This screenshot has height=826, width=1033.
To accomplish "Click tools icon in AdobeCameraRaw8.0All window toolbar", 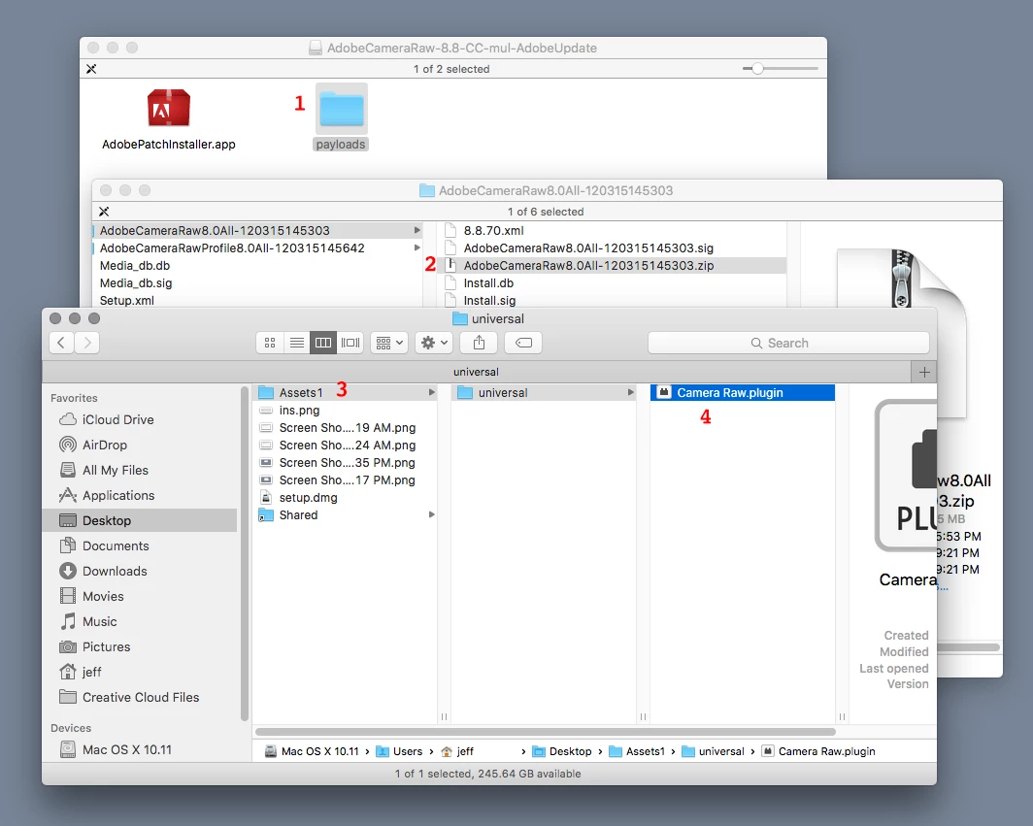I will point(104,212).
